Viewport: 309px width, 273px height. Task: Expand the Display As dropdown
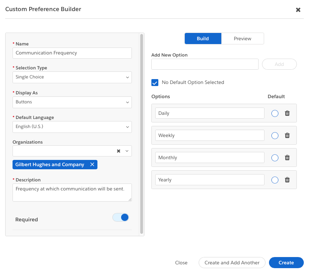72,102
